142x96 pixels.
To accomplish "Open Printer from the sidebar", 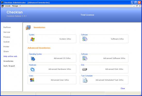I will pos(6,47).
